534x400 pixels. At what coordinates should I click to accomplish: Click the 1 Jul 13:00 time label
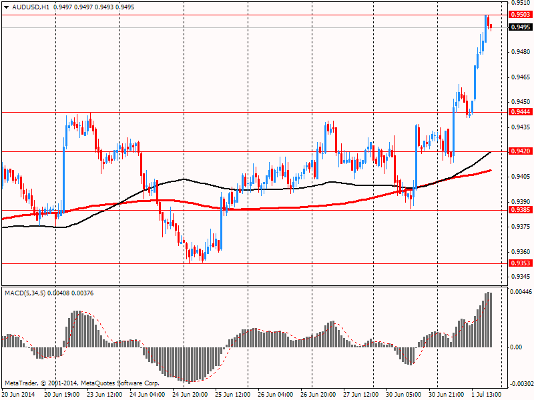coord(487,395)
